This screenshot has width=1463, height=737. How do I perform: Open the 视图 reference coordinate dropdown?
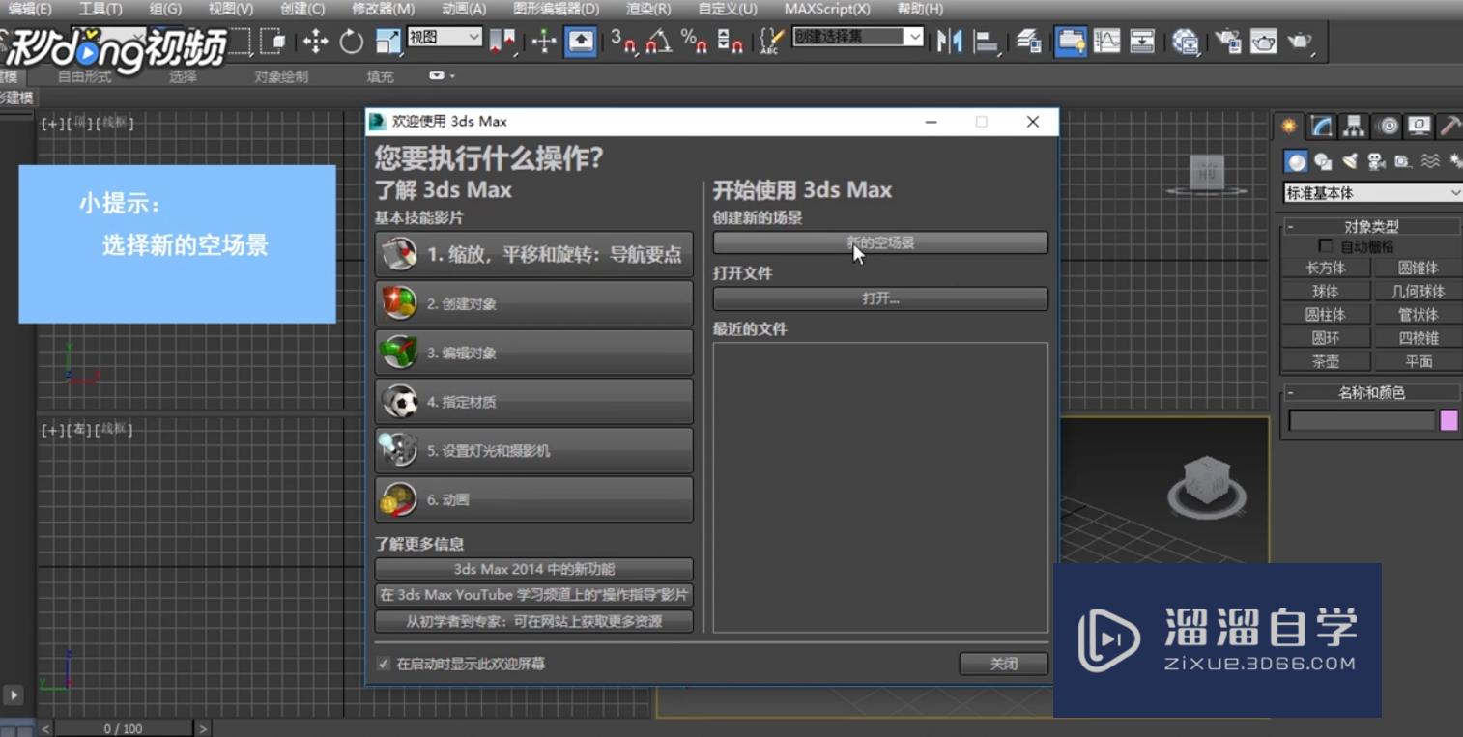click(x=445, y=37)
